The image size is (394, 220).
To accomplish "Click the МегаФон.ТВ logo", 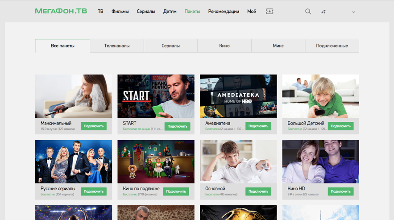I will (61, 11).
